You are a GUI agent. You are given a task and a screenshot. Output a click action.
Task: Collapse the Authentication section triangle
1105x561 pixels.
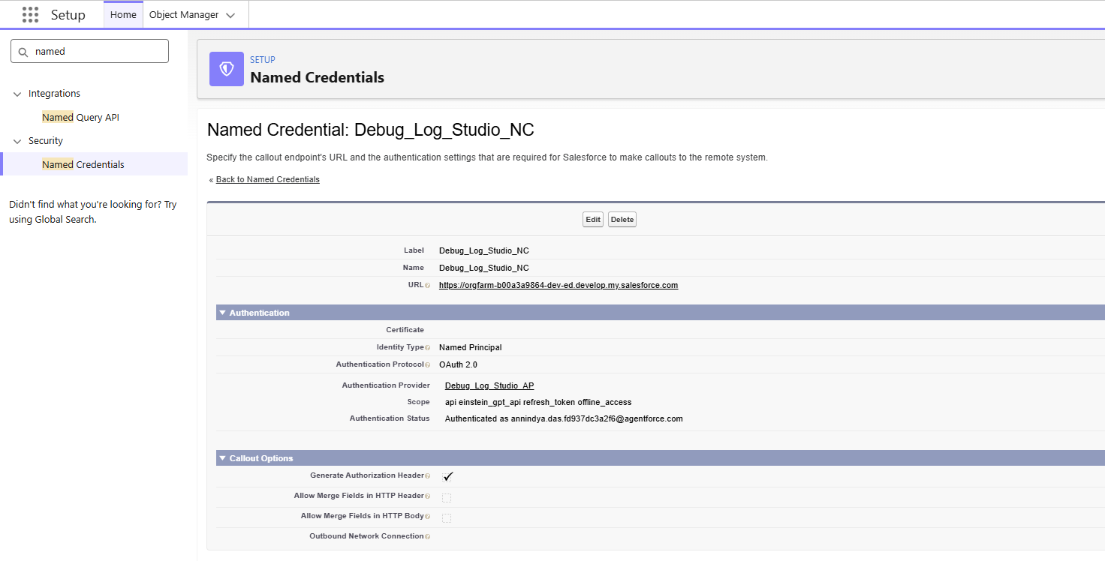[223, 313]
